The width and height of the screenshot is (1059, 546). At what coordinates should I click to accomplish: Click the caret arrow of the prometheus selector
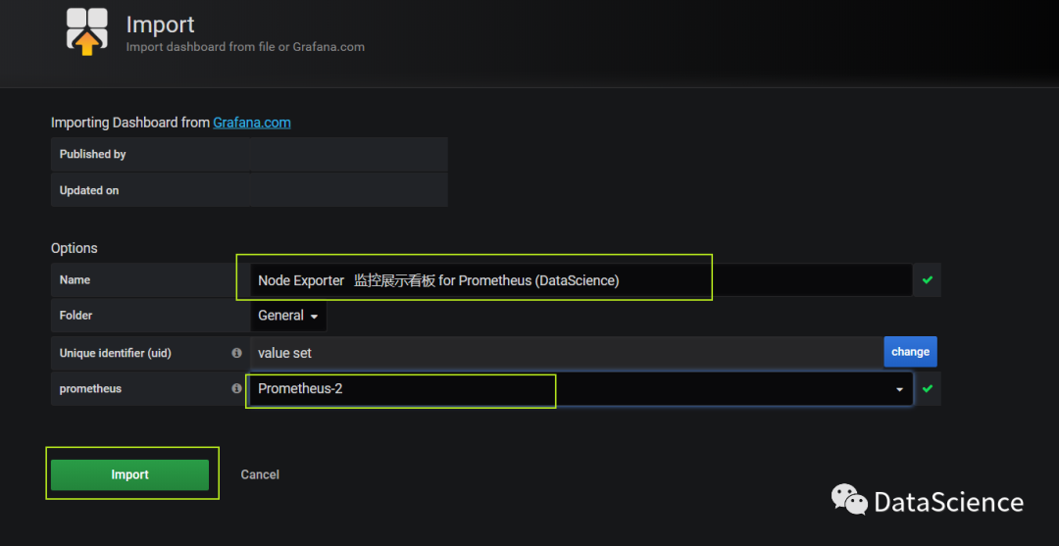pos(899,390)
